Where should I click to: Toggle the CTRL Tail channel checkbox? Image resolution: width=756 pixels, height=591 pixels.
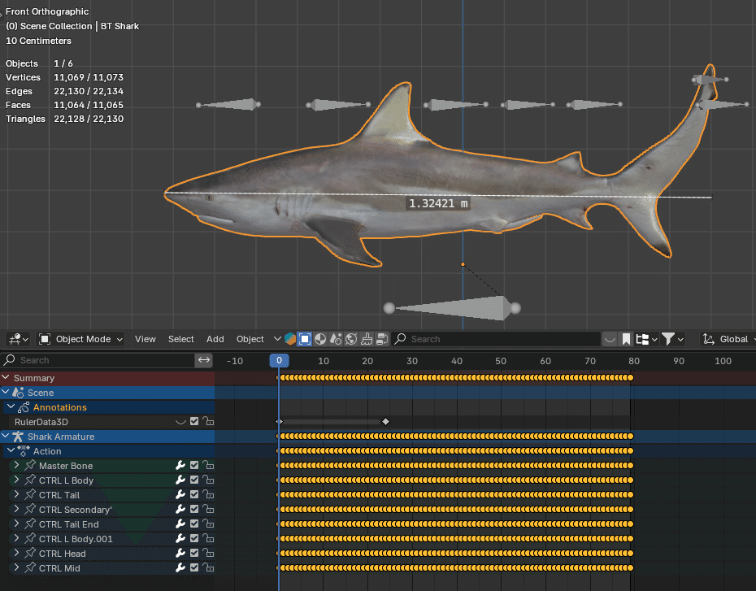click(x=194, y=494)
